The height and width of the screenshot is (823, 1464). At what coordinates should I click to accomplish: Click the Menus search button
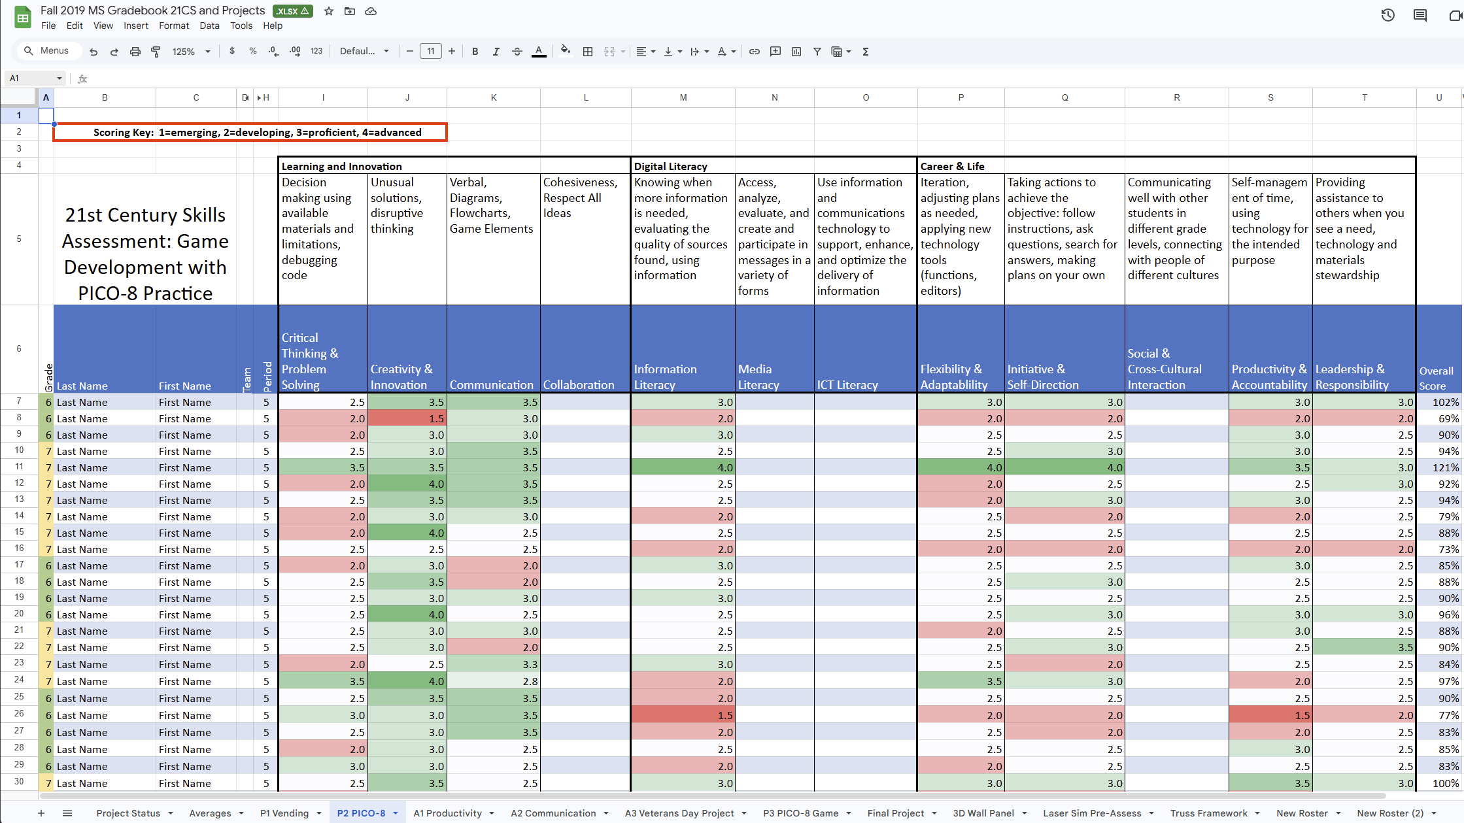(48, 50)
